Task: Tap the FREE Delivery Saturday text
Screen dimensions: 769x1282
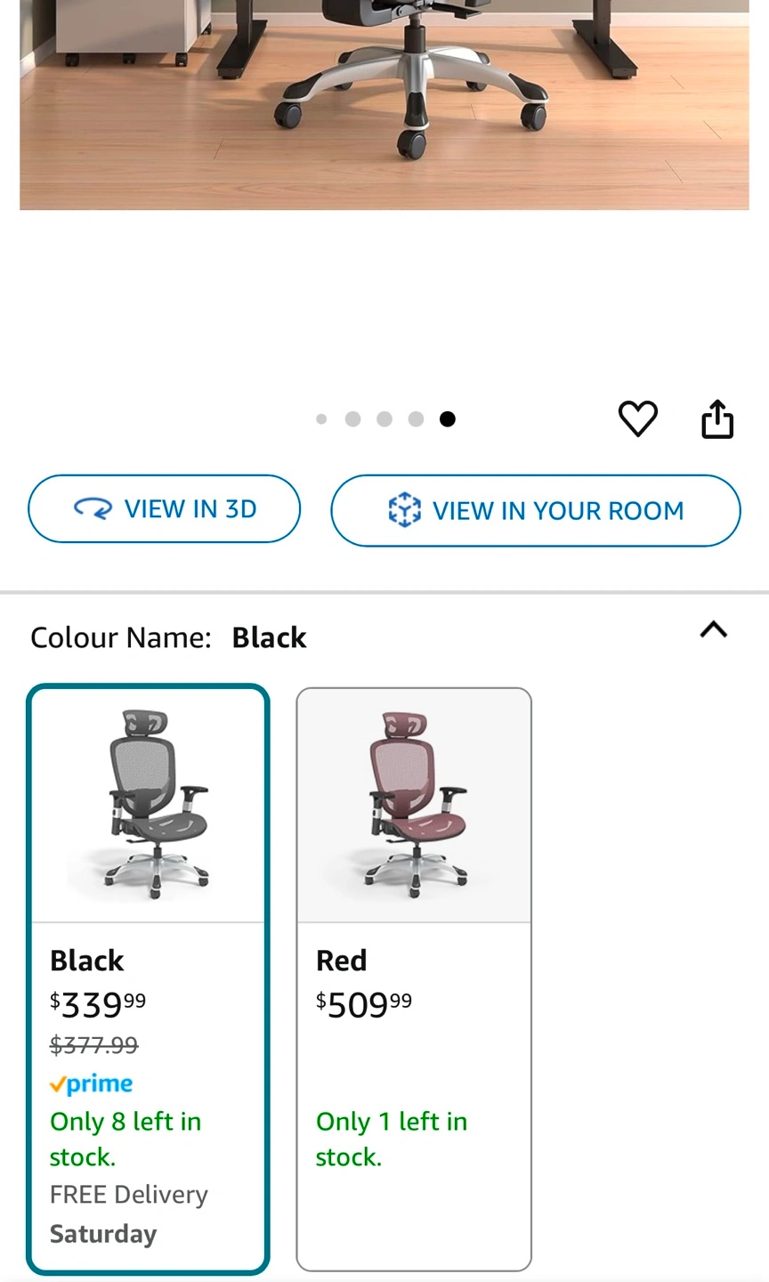Action: click(128, 1213)
